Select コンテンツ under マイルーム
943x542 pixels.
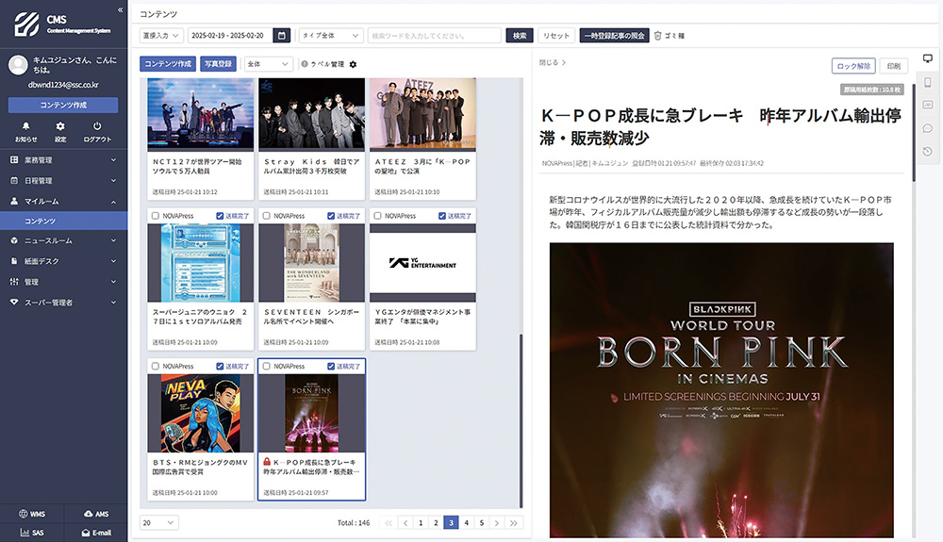[x=64, y=222]
